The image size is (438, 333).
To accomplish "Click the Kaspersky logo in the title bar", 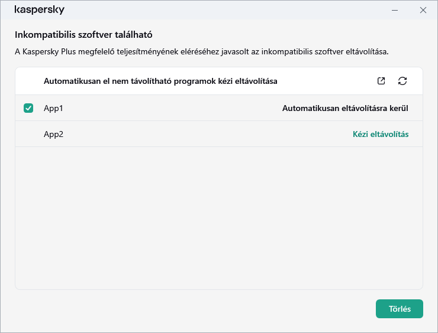I will pos(40,10).
